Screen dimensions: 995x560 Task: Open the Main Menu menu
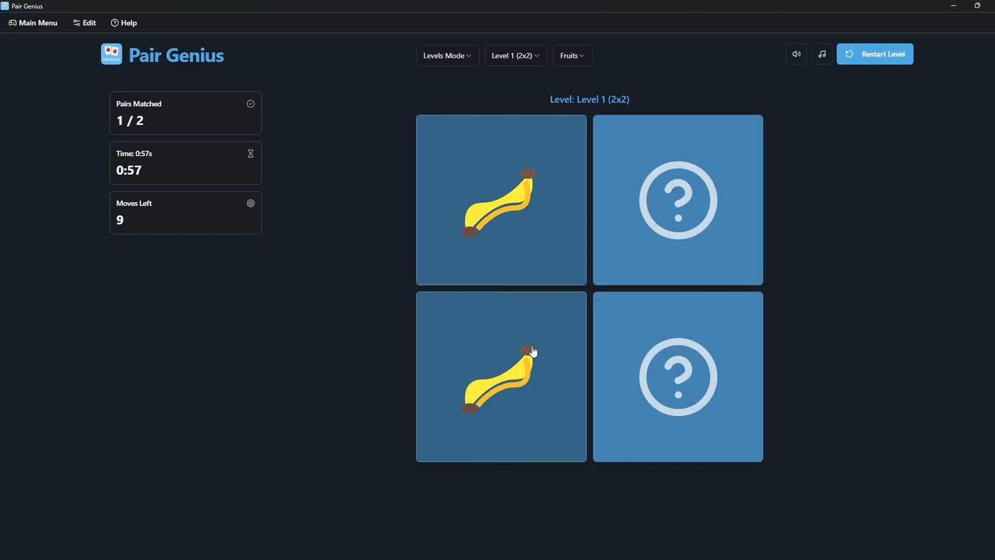coord(33,23)
